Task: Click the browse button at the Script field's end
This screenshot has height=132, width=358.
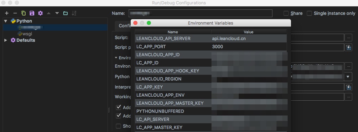Action: [349, 37]
